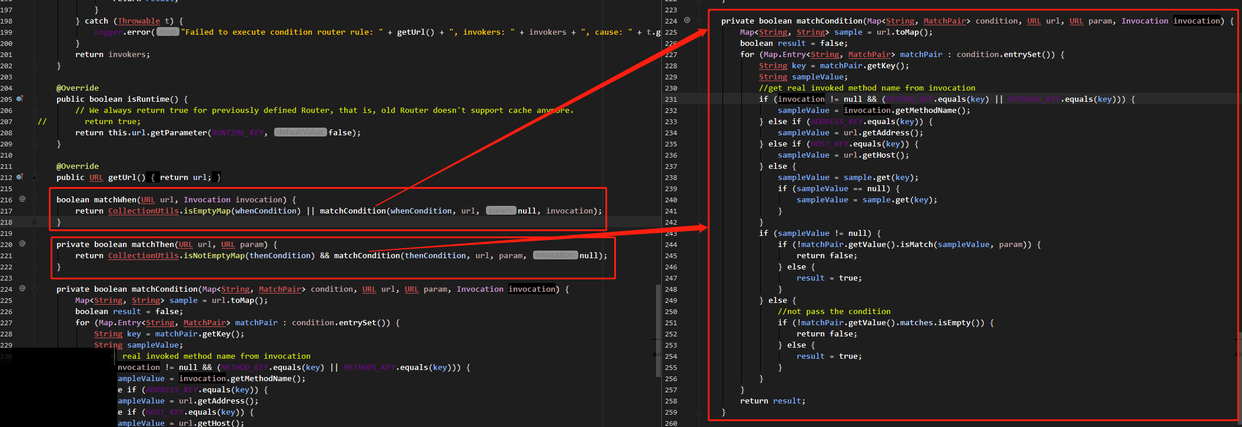This screenshot has width=1242, height=427.
Task: Click the 'invocation:' inlay hint on line 221
Action: pos(555,255)
